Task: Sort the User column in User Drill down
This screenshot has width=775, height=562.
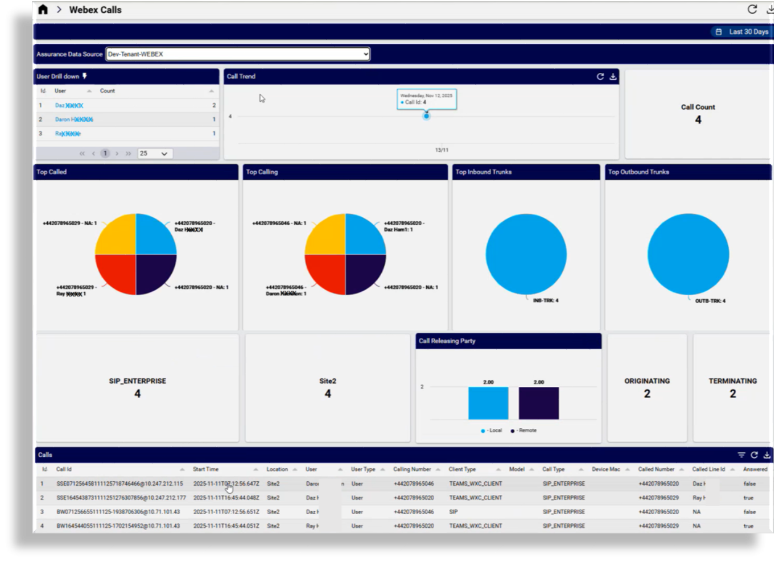Action: pos(89,90)
